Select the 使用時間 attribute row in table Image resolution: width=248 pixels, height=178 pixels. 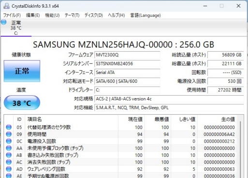121,134
